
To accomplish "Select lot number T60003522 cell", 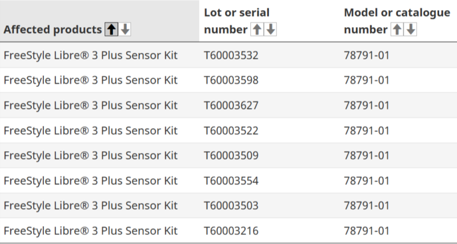I will (x=232, y=131).
